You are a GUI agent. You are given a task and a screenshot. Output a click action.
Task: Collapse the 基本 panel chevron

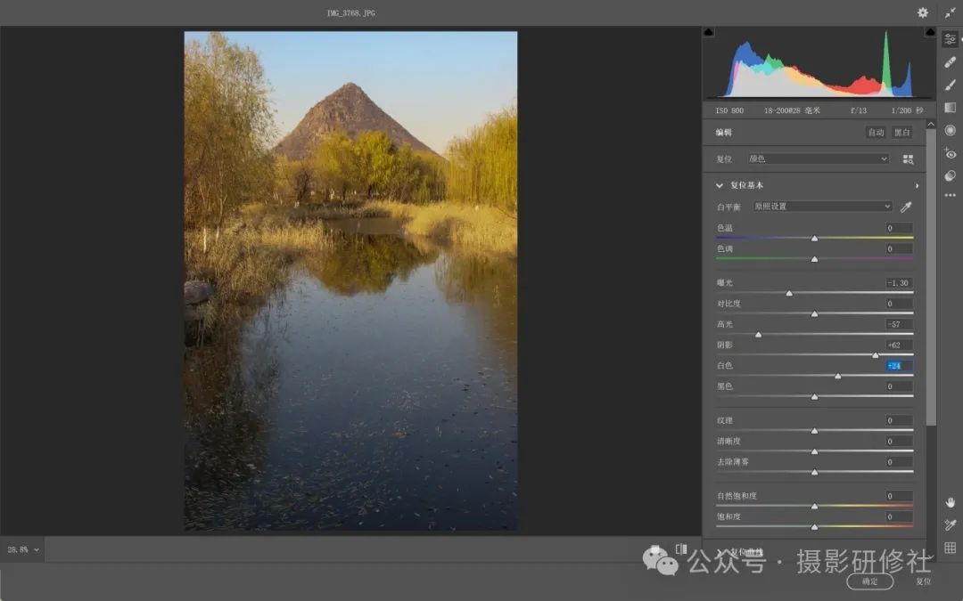point(720,185)
